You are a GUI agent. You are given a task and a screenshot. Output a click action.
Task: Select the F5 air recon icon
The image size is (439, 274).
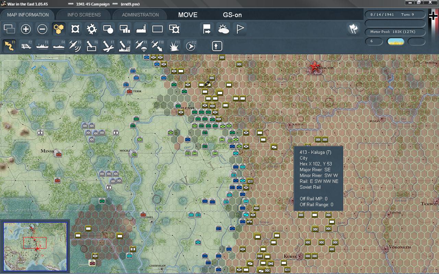coord(75,46)
